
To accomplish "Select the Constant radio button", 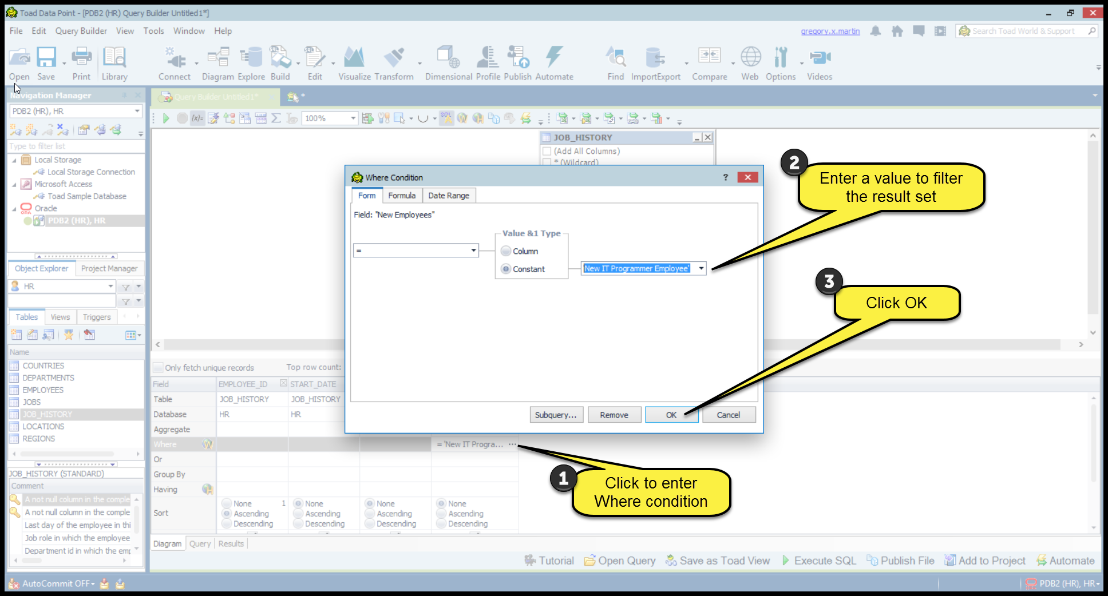I will point(506,269).
